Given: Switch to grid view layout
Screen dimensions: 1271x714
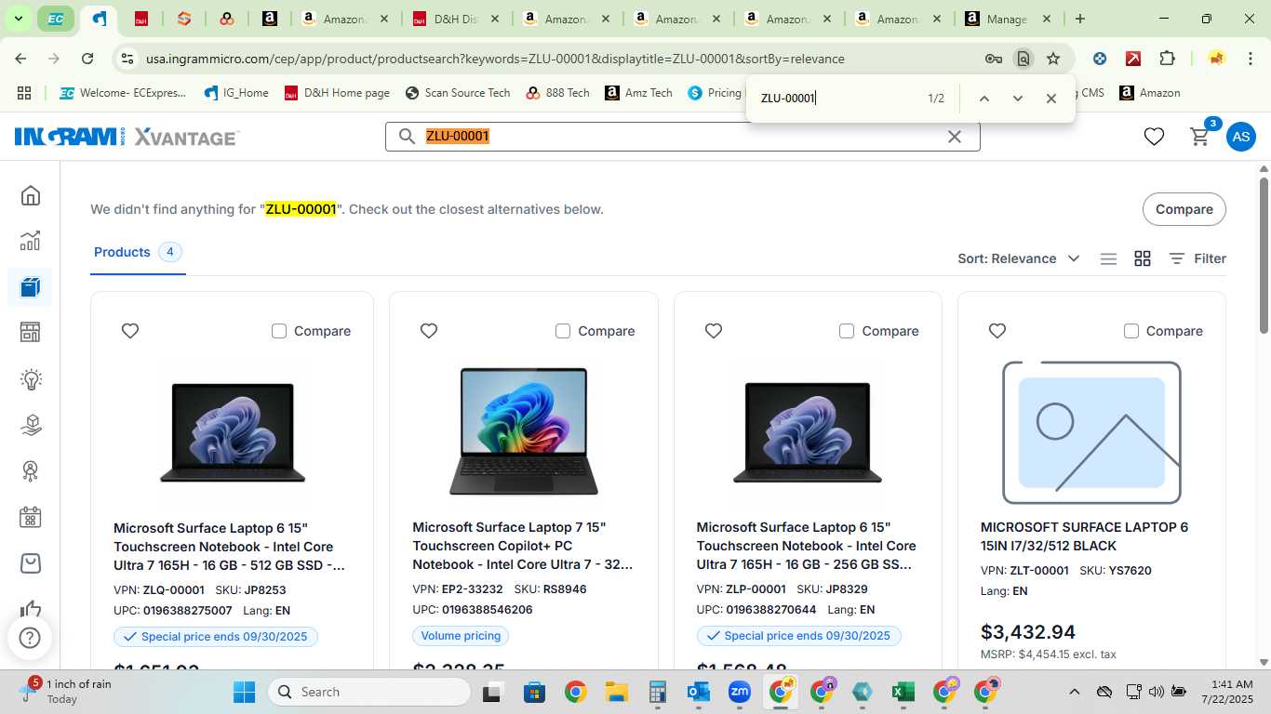Looking at the screenshot, I should point(1143,258).
